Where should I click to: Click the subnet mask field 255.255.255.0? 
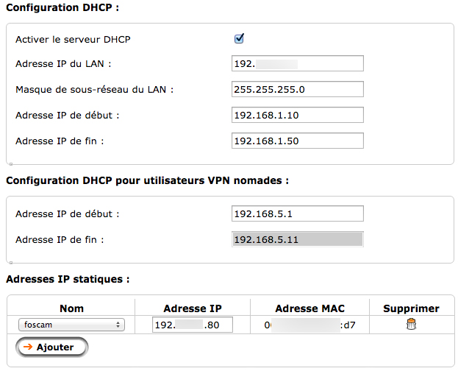297,90
